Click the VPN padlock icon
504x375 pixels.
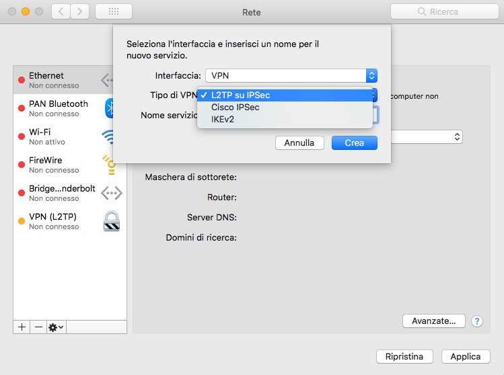pyautogui.click(x=111, y=221)
